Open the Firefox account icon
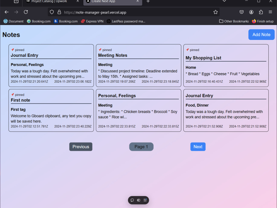The width and height of the screenshot is (277, 208). [251, 12]
